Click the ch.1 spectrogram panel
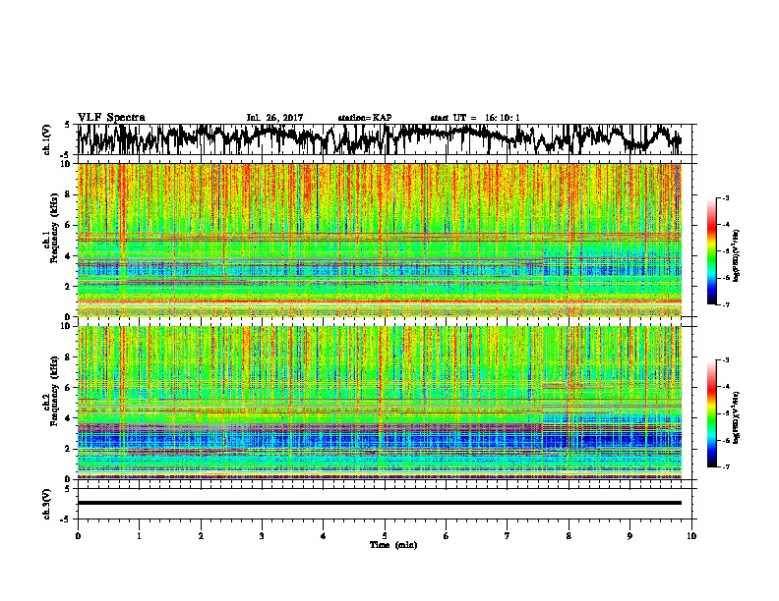779x601 pixels. (380, 240)
